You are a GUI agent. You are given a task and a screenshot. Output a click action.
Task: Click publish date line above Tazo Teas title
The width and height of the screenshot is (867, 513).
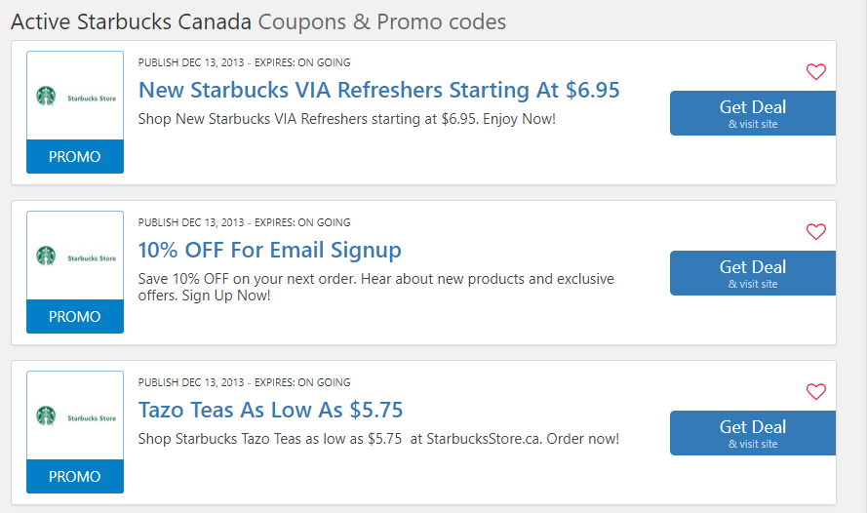(244, 382)
